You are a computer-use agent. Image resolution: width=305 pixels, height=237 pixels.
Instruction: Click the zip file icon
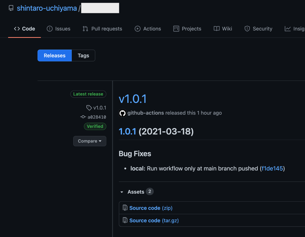125,208
